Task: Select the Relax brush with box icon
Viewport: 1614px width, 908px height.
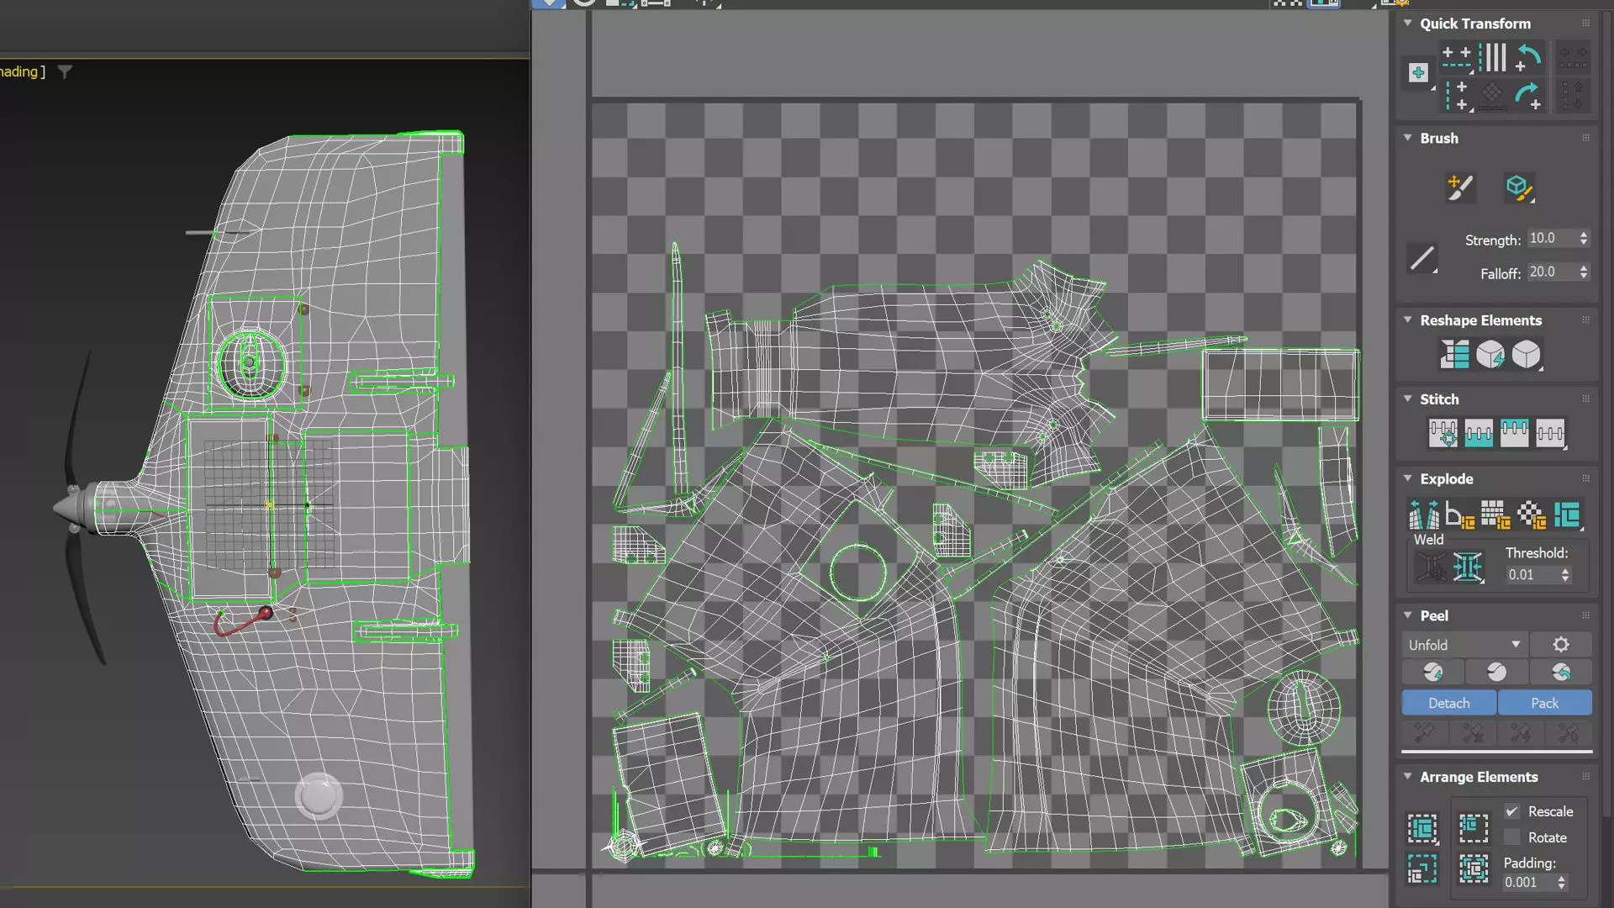Action: click(x=1518, y=187)
